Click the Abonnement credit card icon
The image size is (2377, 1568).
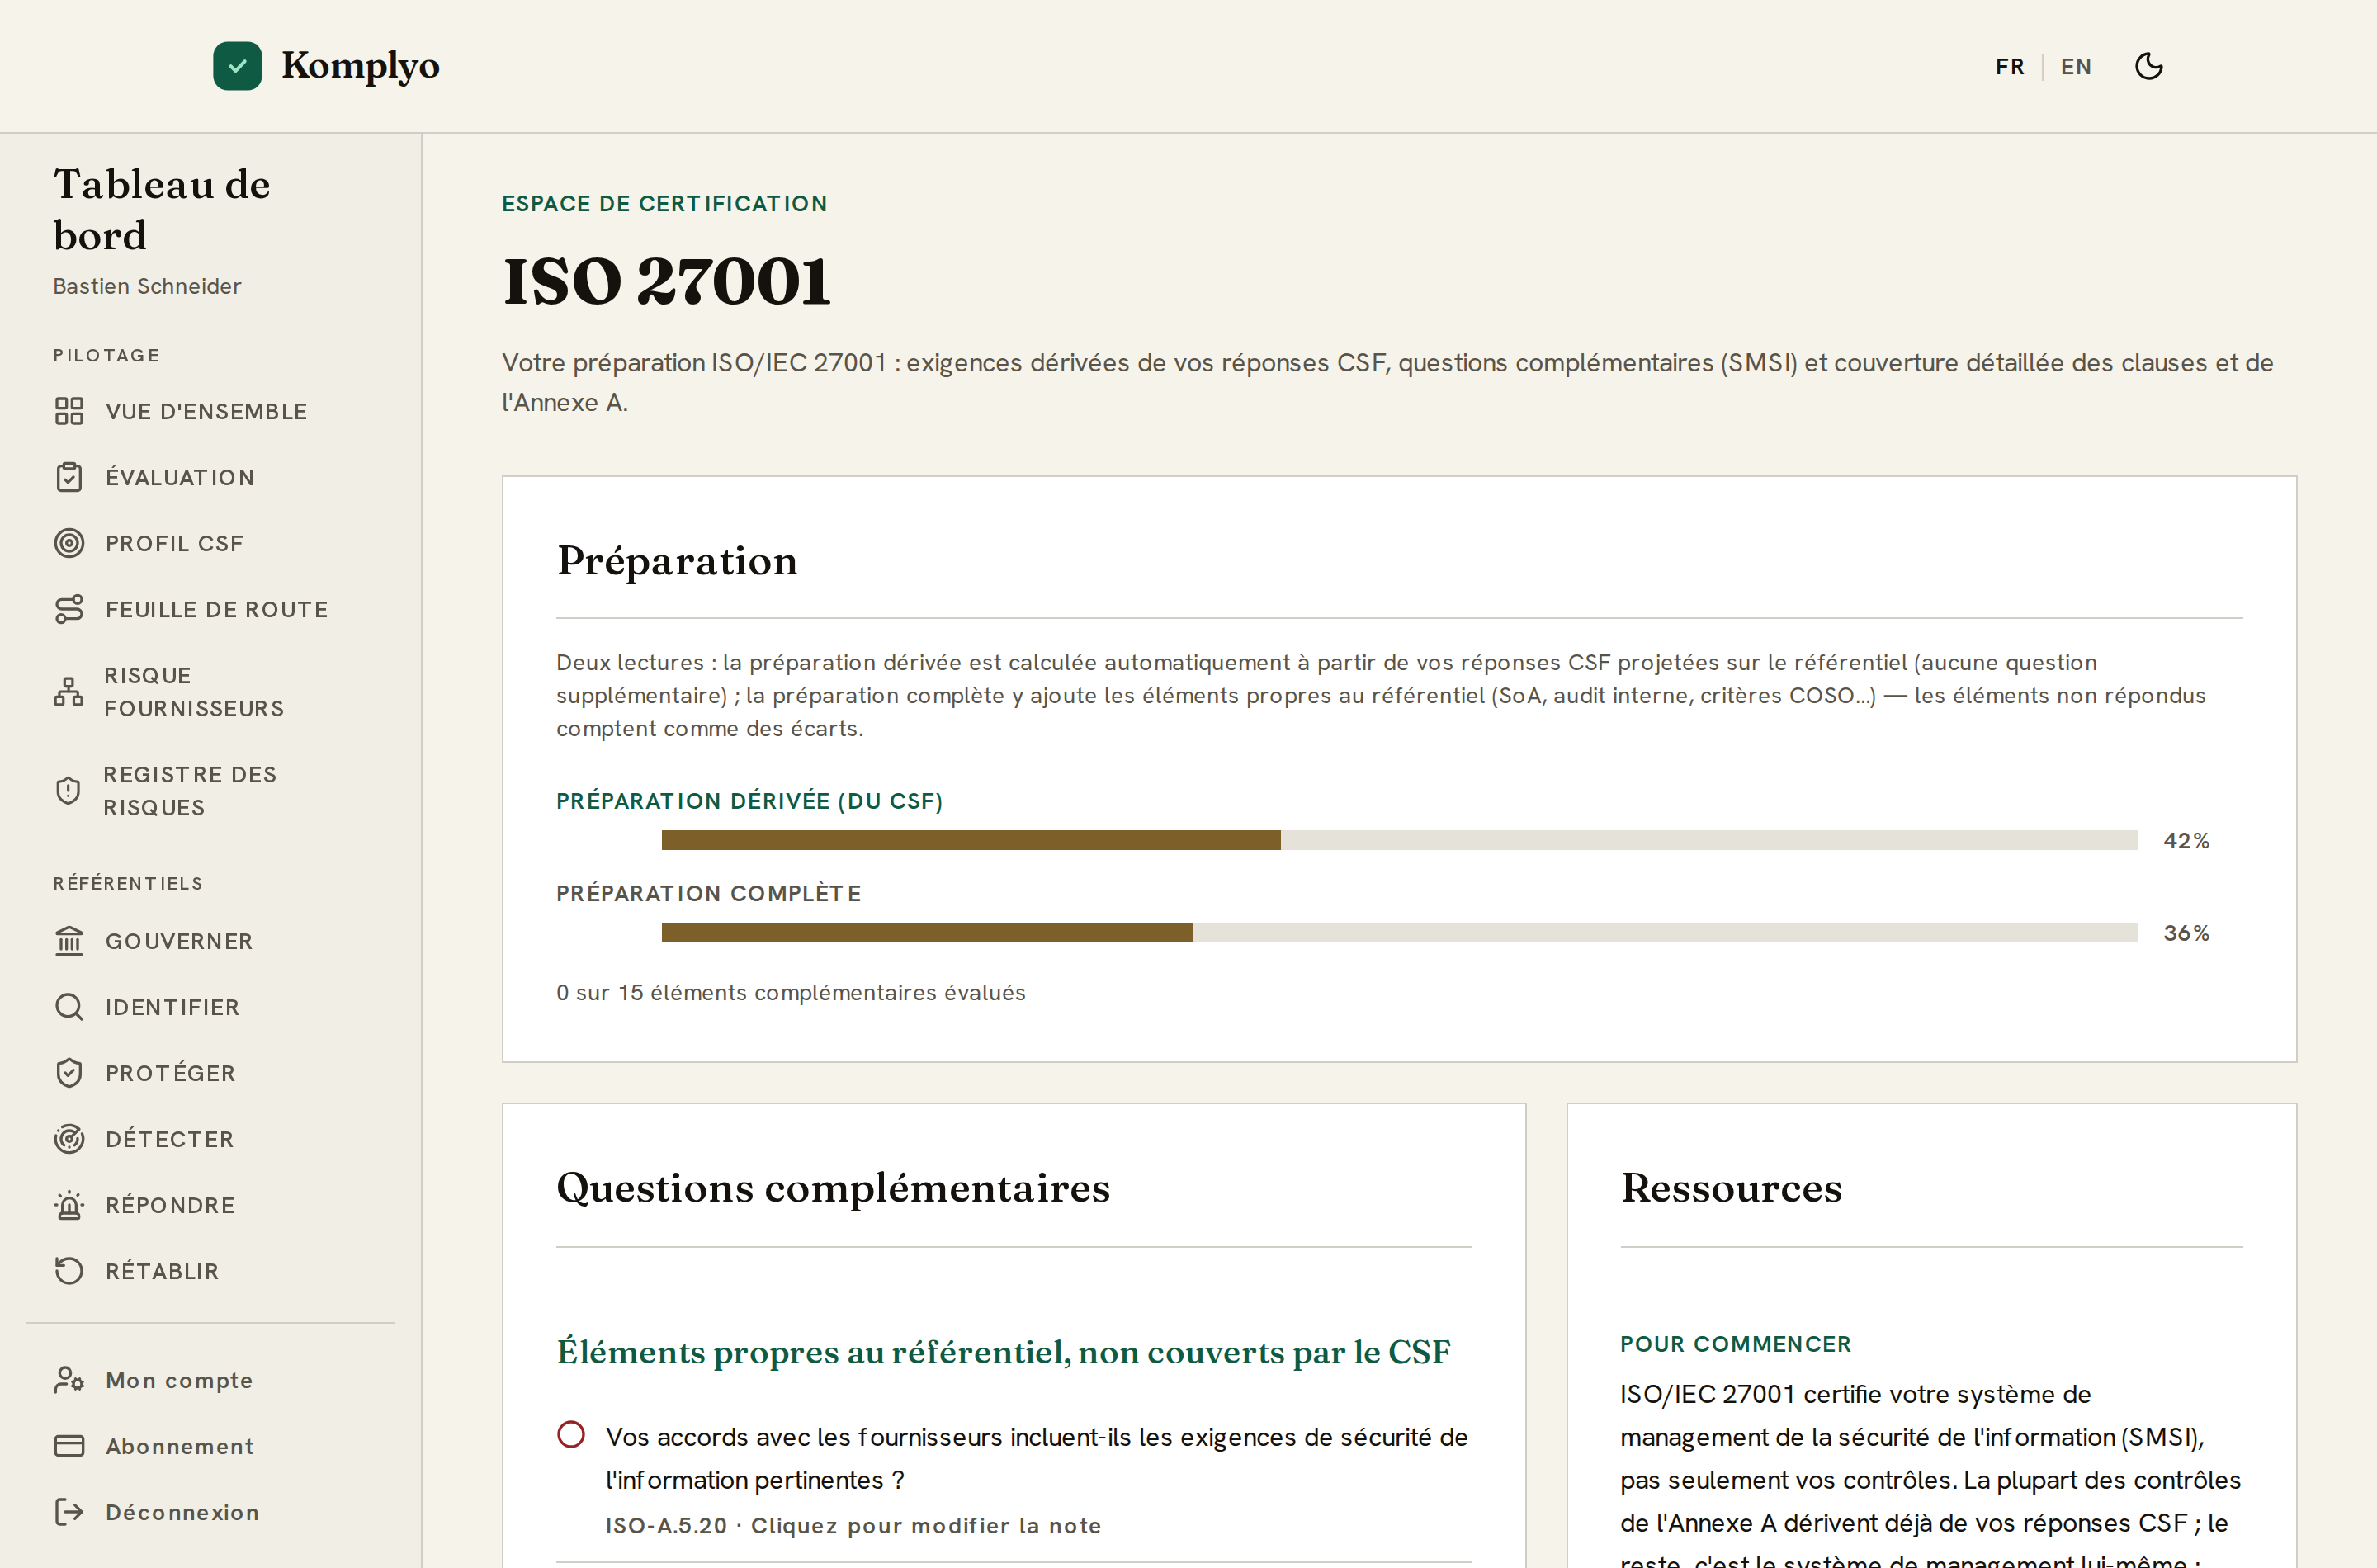tap(69, 1446)
